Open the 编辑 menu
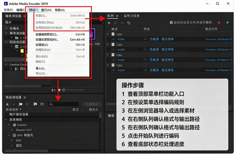235x155 pixels. 20,10
